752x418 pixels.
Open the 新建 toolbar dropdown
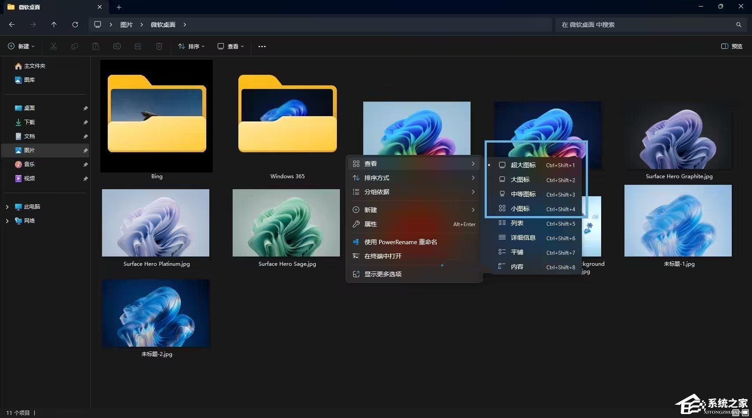tap(21, 46)
